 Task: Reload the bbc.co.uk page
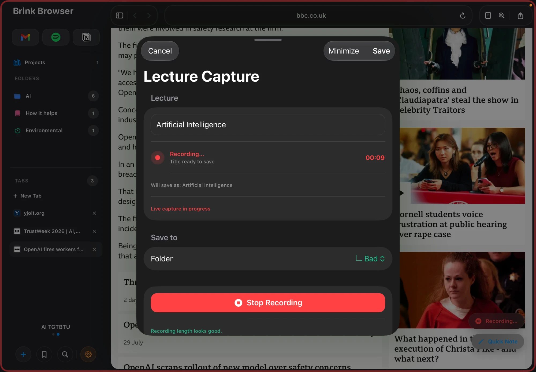pos(463,16)
